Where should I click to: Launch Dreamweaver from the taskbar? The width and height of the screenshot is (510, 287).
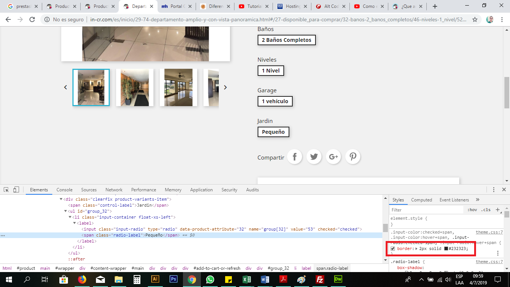[338, 279]
